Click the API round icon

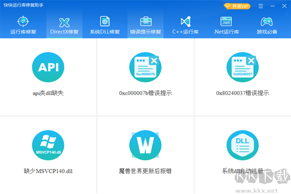(x=48, y=67)
